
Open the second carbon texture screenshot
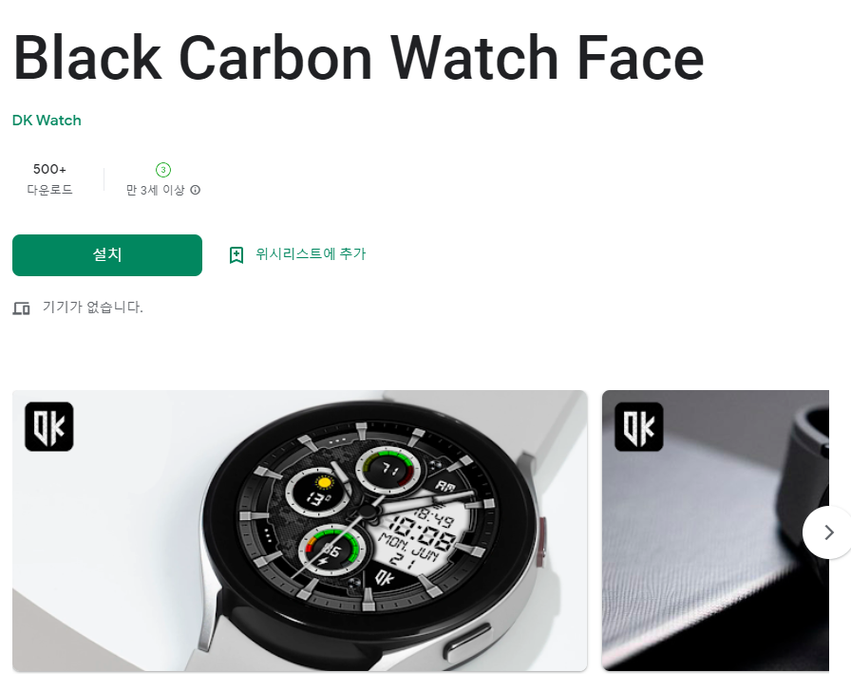click(x=715, y=531)
